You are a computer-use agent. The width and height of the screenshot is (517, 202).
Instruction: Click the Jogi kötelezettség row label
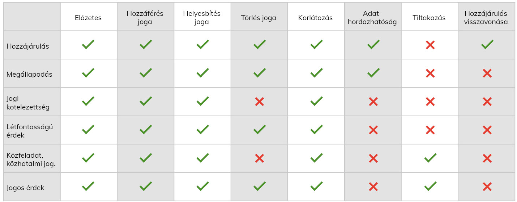tap(28, 102)
